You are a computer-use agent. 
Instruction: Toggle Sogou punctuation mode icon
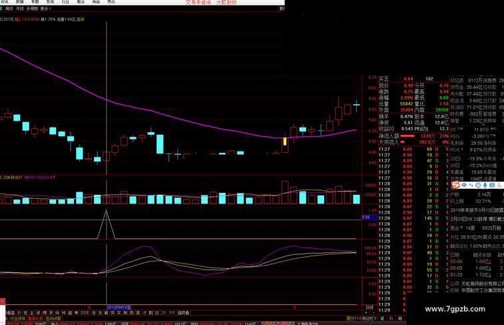471,186
